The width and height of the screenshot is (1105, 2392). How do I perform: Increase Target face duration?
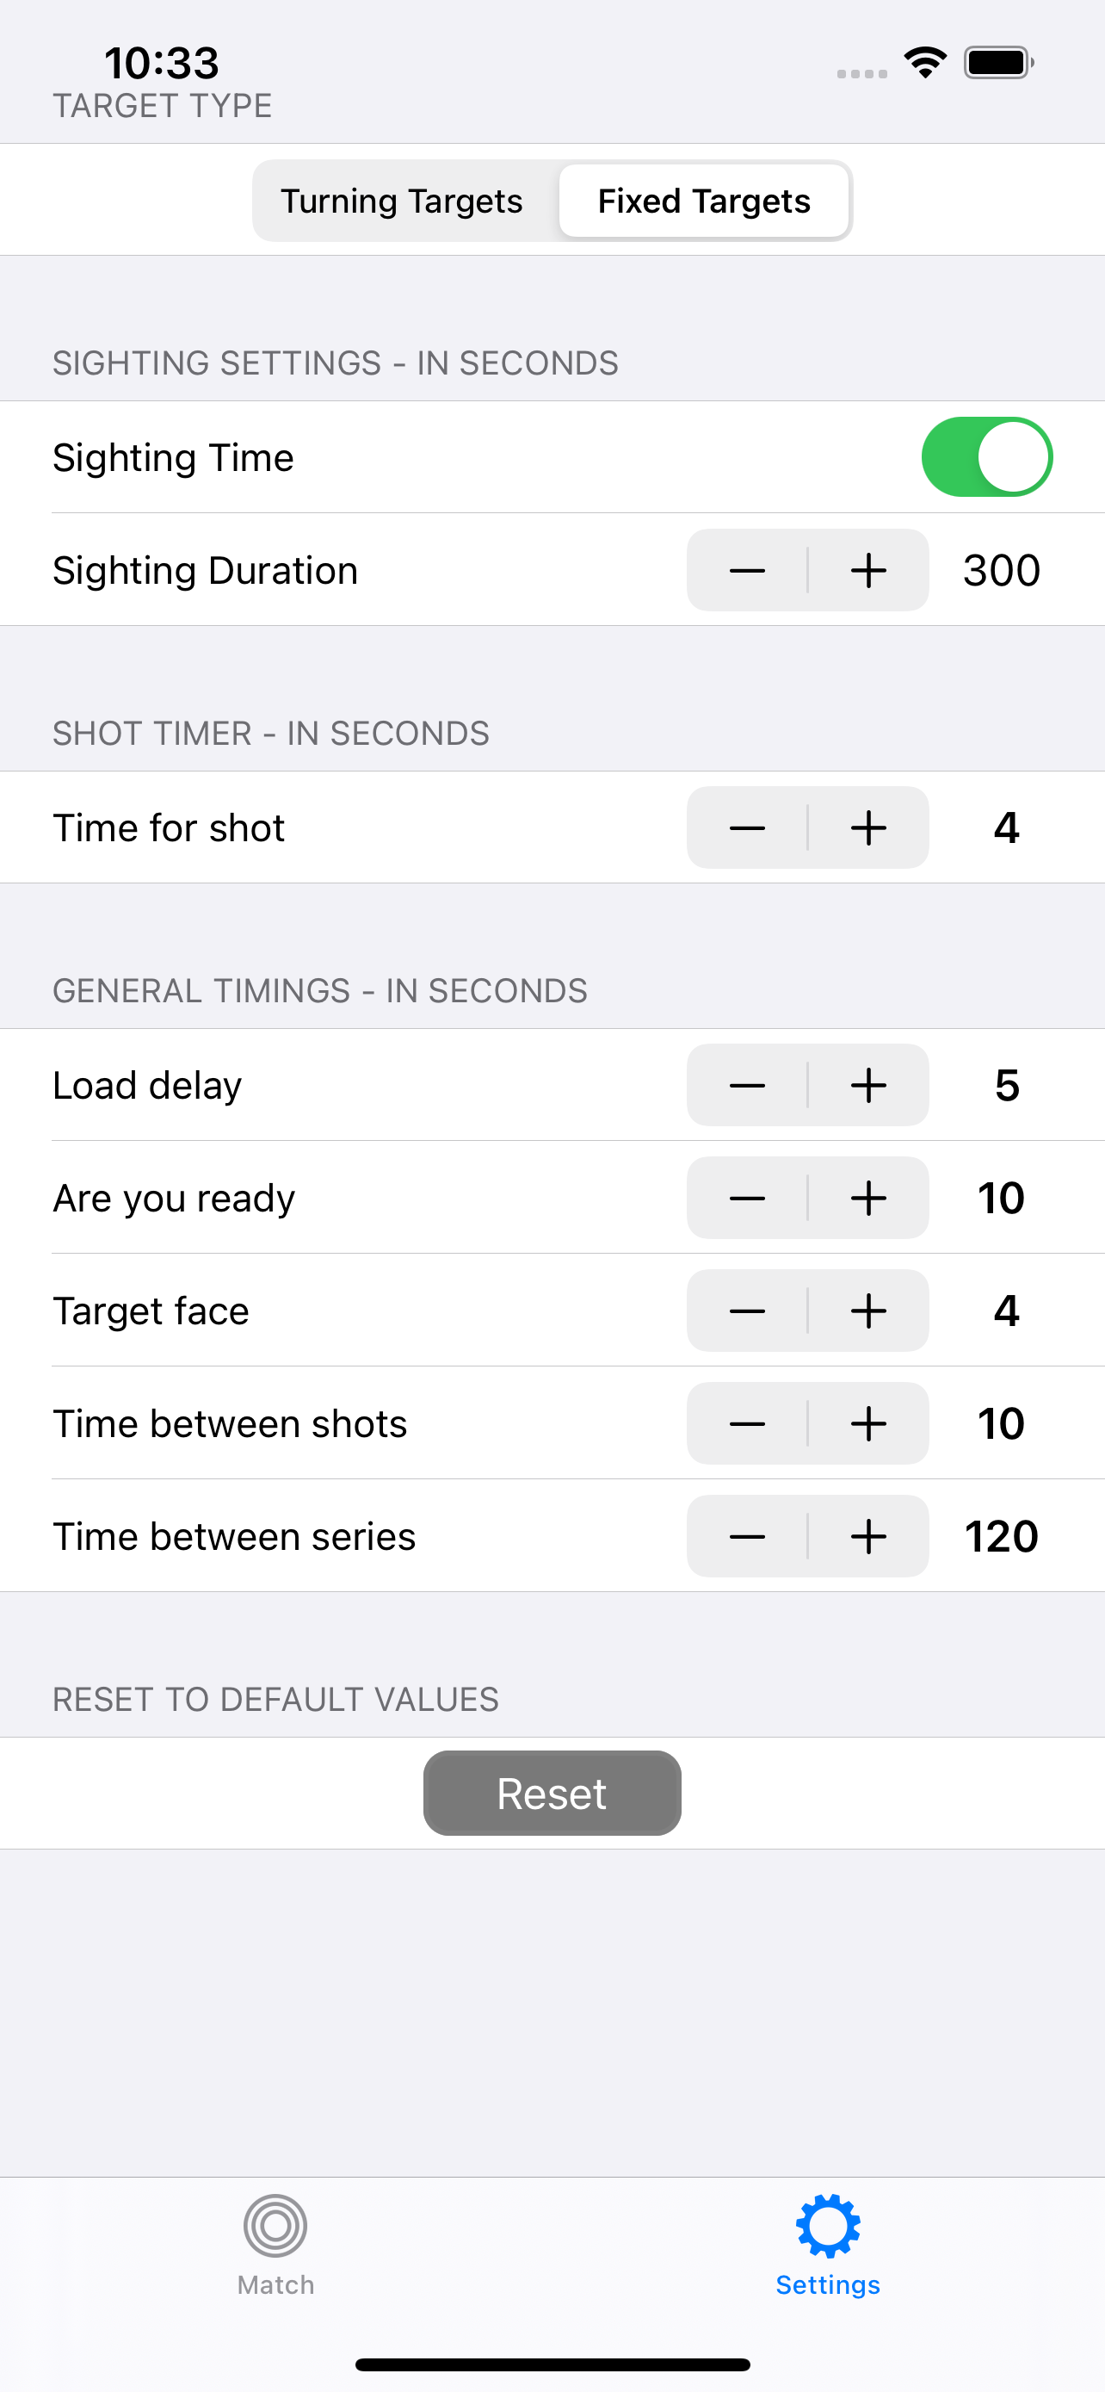(x=868, y=1311)
